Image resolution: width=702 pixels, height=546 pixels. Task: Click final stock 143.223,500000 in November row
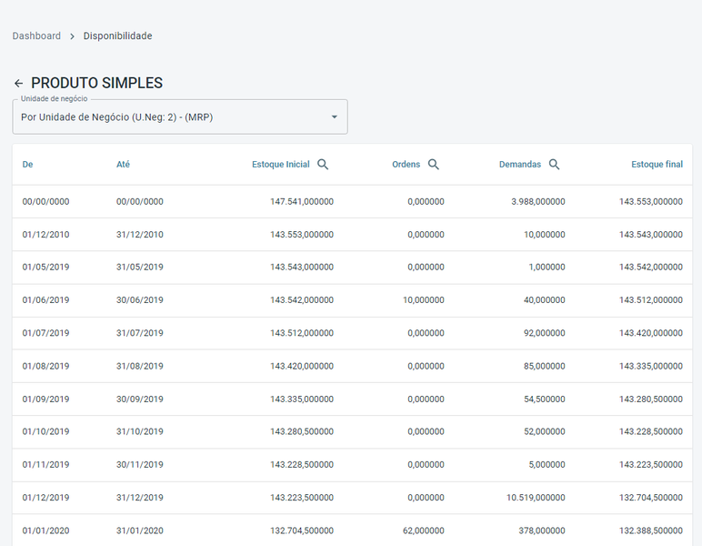click(x=651, y=465)
